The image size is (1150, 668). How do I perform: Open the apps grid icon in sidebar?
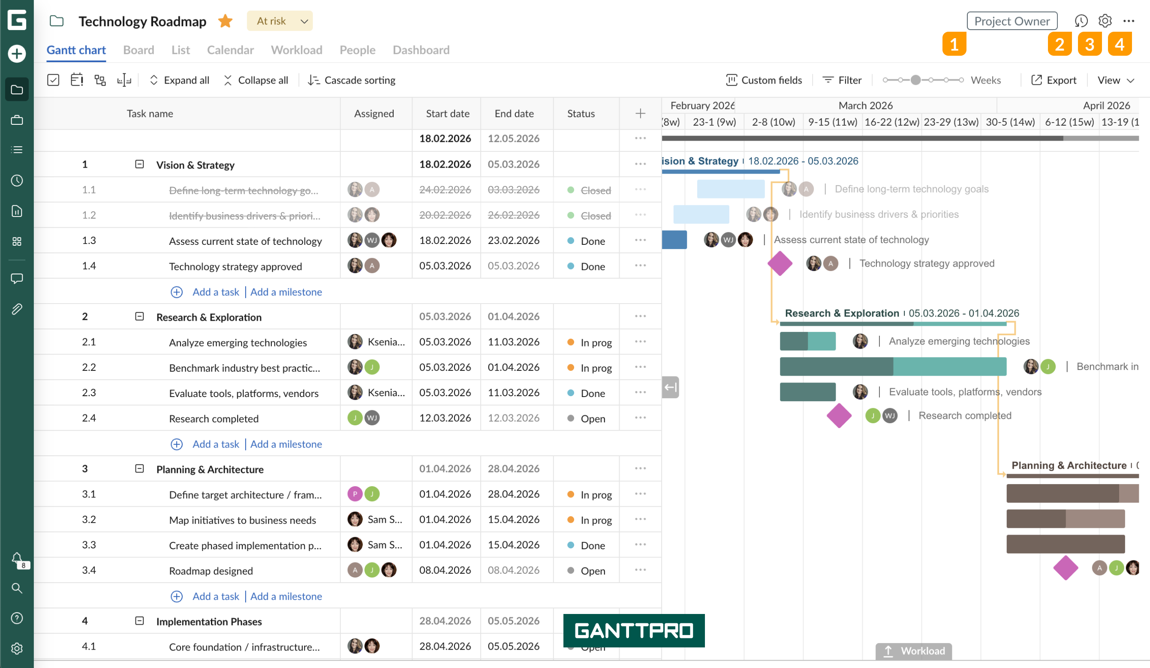[17, 241]
